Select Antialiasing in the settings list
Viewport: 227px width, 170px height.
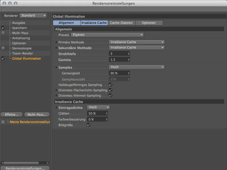tap(21, 38)
